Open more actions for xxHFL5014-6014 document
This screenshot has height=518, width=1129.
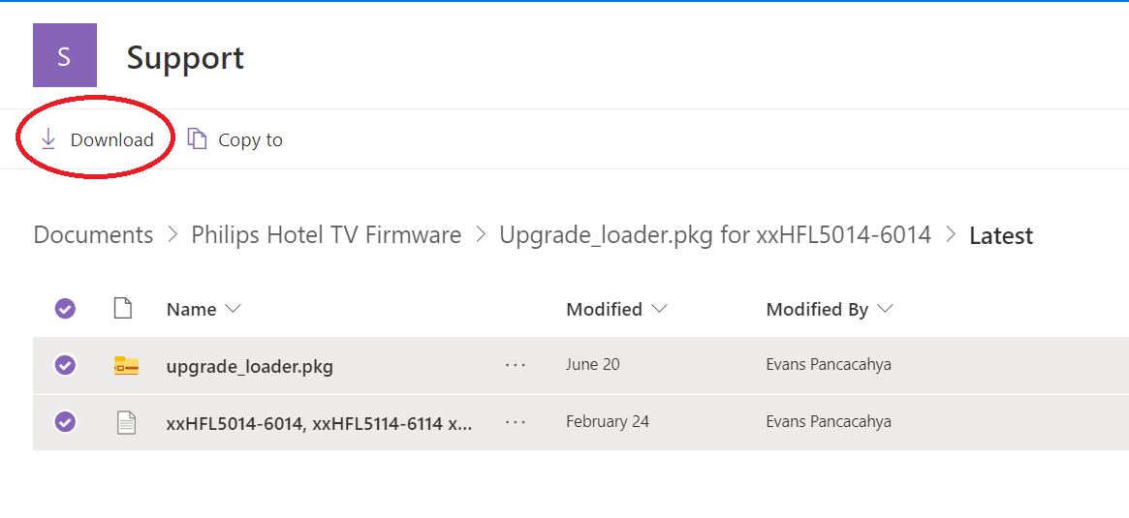coord(516,422)
